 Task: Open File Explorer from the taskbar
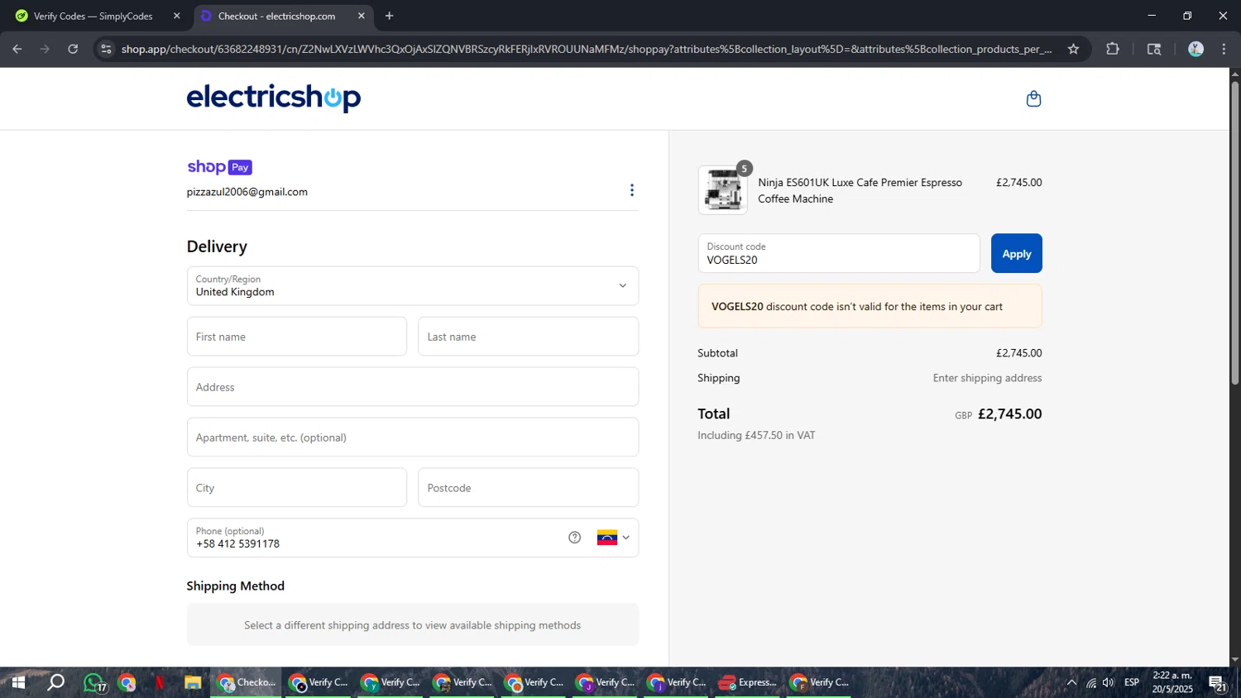pyautogui.click(x=193, y=683)
